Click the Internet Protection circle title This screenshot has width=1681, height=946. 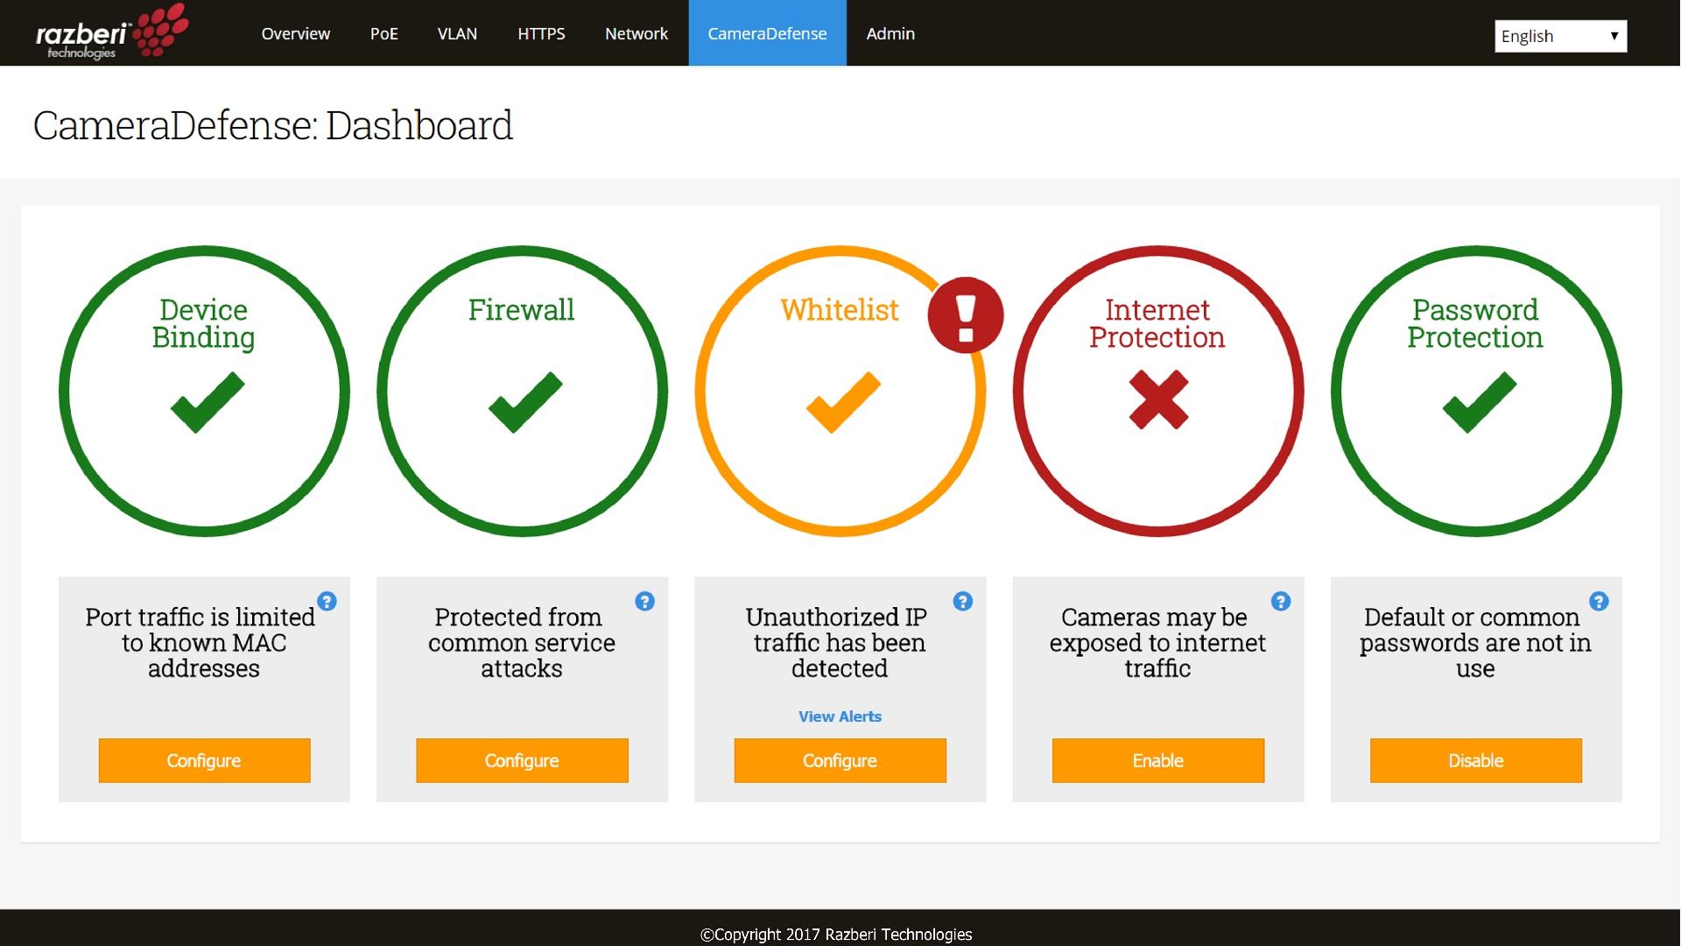click(1157, 323)
